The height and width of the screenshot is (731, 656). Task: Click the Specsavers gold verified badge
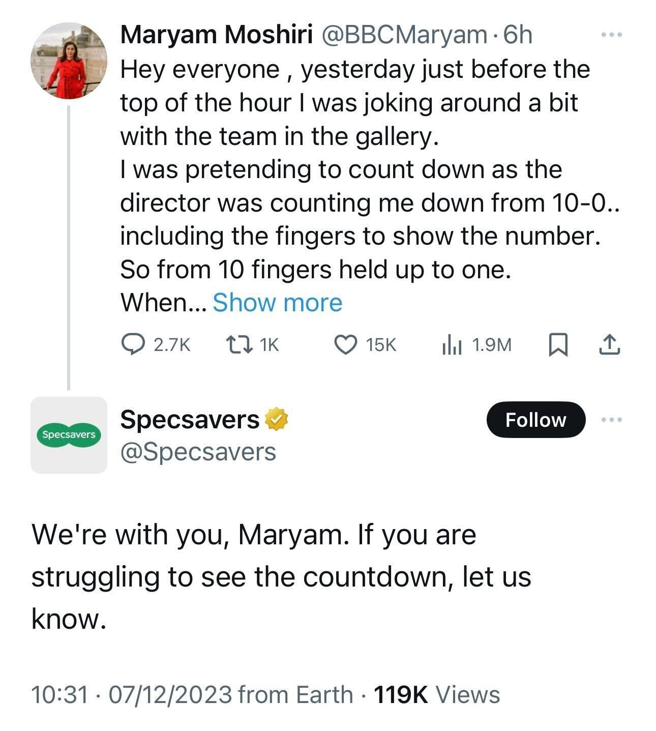tap(276, 419)
